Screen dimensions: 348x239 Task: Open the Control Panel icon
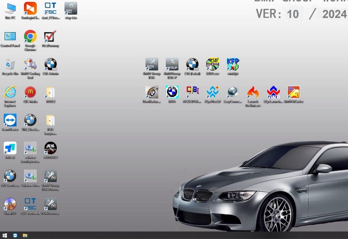tap(10, 39)
